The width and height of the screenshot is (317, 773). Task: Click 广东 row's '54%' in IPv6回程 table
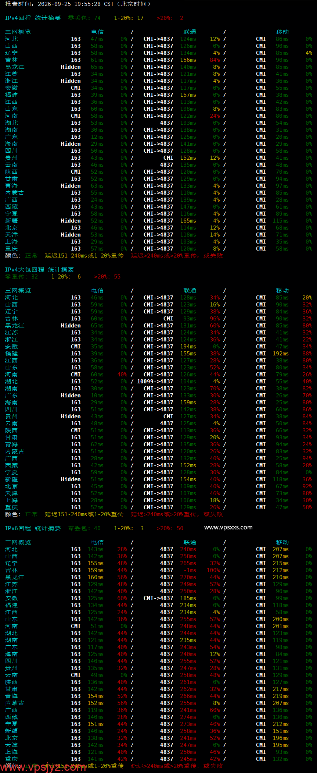pos(215,647)
